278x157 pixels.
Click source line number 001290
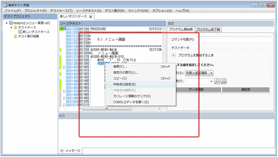[84, 29]
